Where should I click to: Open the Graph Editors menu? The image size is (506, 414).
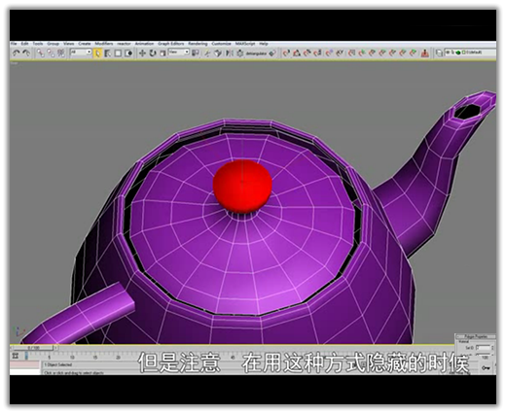[171, 44]
